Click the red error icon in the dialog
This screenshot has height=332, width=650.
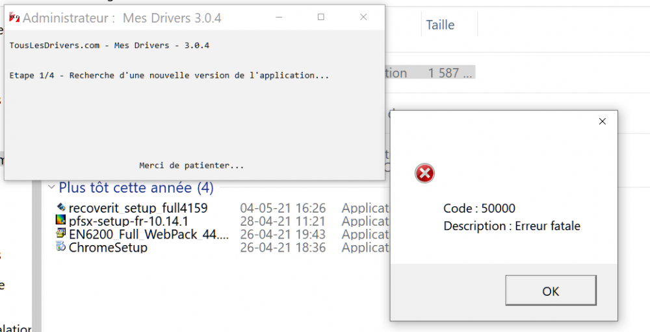[424, 173]
